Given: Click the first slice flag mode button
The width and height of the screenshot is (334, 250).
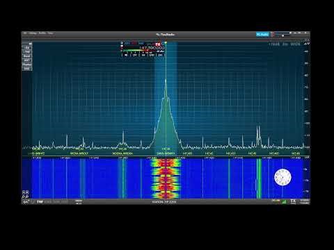Looking at the screenshot, I should (126, 55).
